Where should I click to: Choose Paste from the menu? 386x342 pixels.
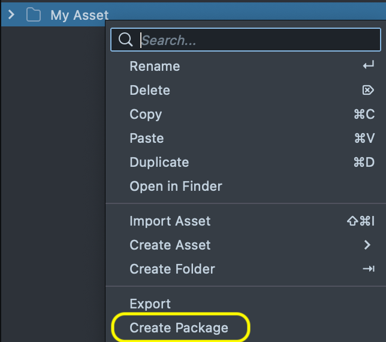pyautogui.click(x=147, y=138)
